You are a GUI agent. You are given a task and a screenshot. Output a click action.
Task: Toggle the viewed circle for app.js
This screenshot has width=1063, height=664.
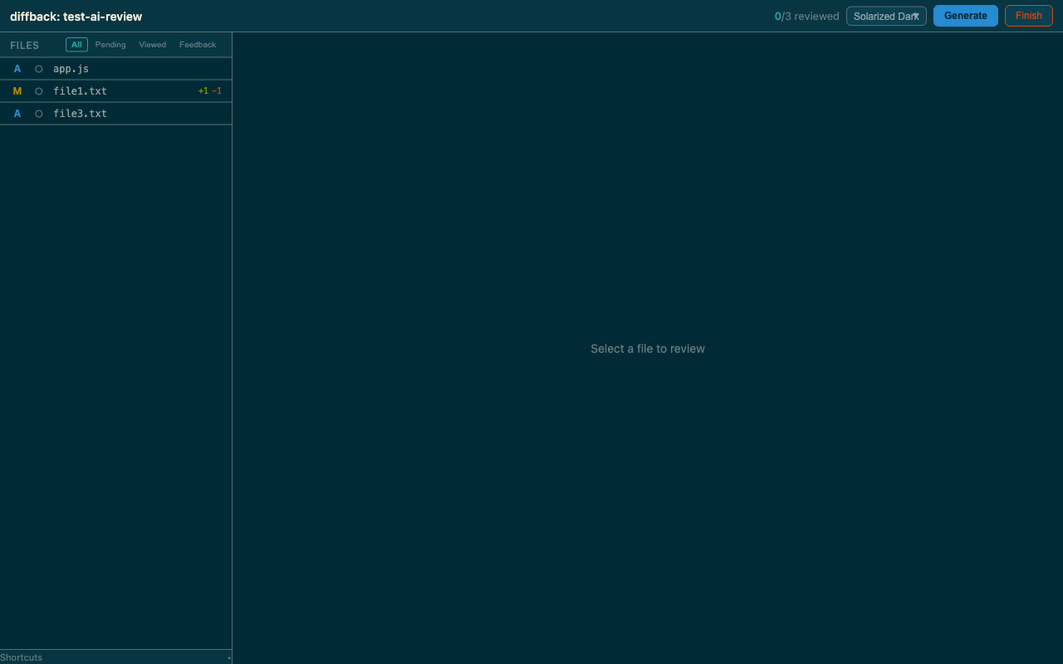coord(38,68)
